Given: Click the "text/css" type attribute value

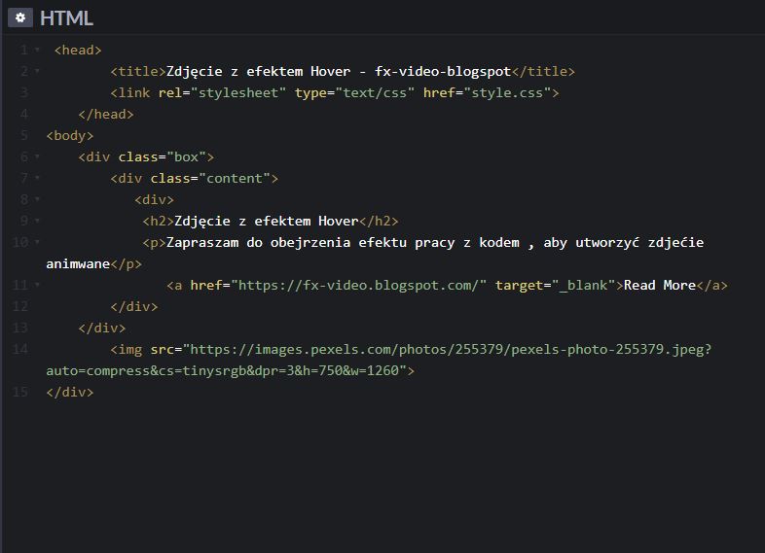Looking at the screenshot, I should [375, 92].
